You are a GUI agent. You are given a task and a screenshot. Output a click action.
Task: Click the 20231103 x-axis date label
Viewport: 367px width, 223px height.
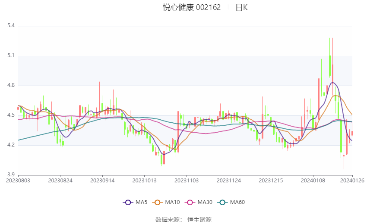(x=187, y=181)
